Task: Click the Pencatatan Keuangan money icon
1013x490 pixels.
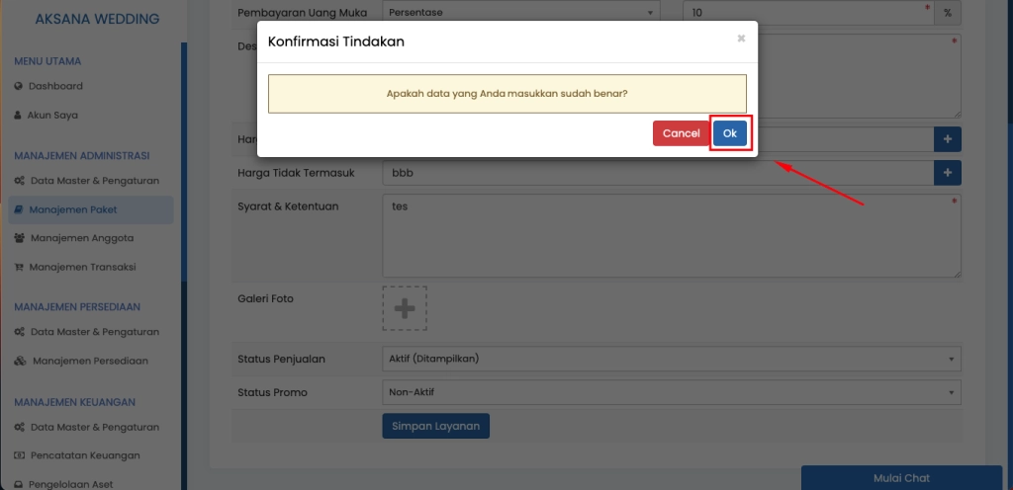Action: point(20,455)
